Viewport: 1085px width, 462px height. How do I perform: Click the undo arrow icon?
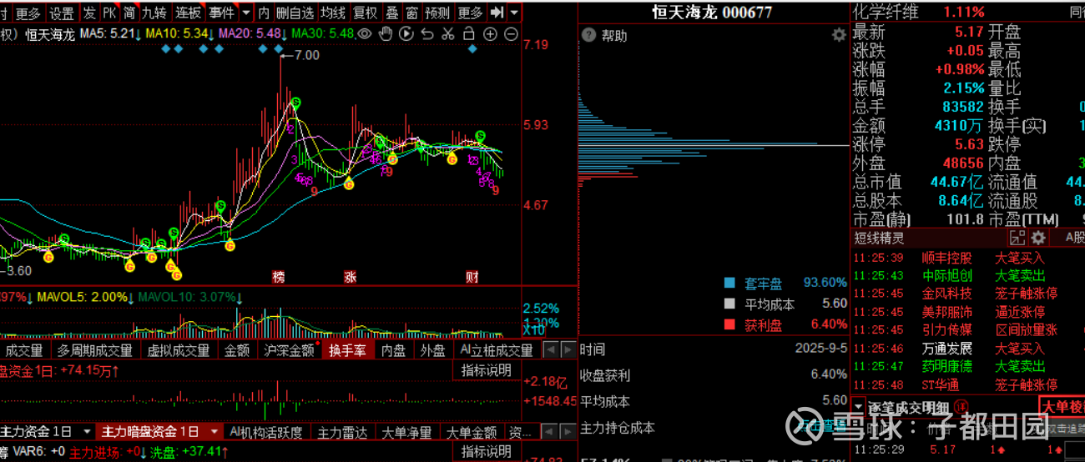(x=427, y=34)
